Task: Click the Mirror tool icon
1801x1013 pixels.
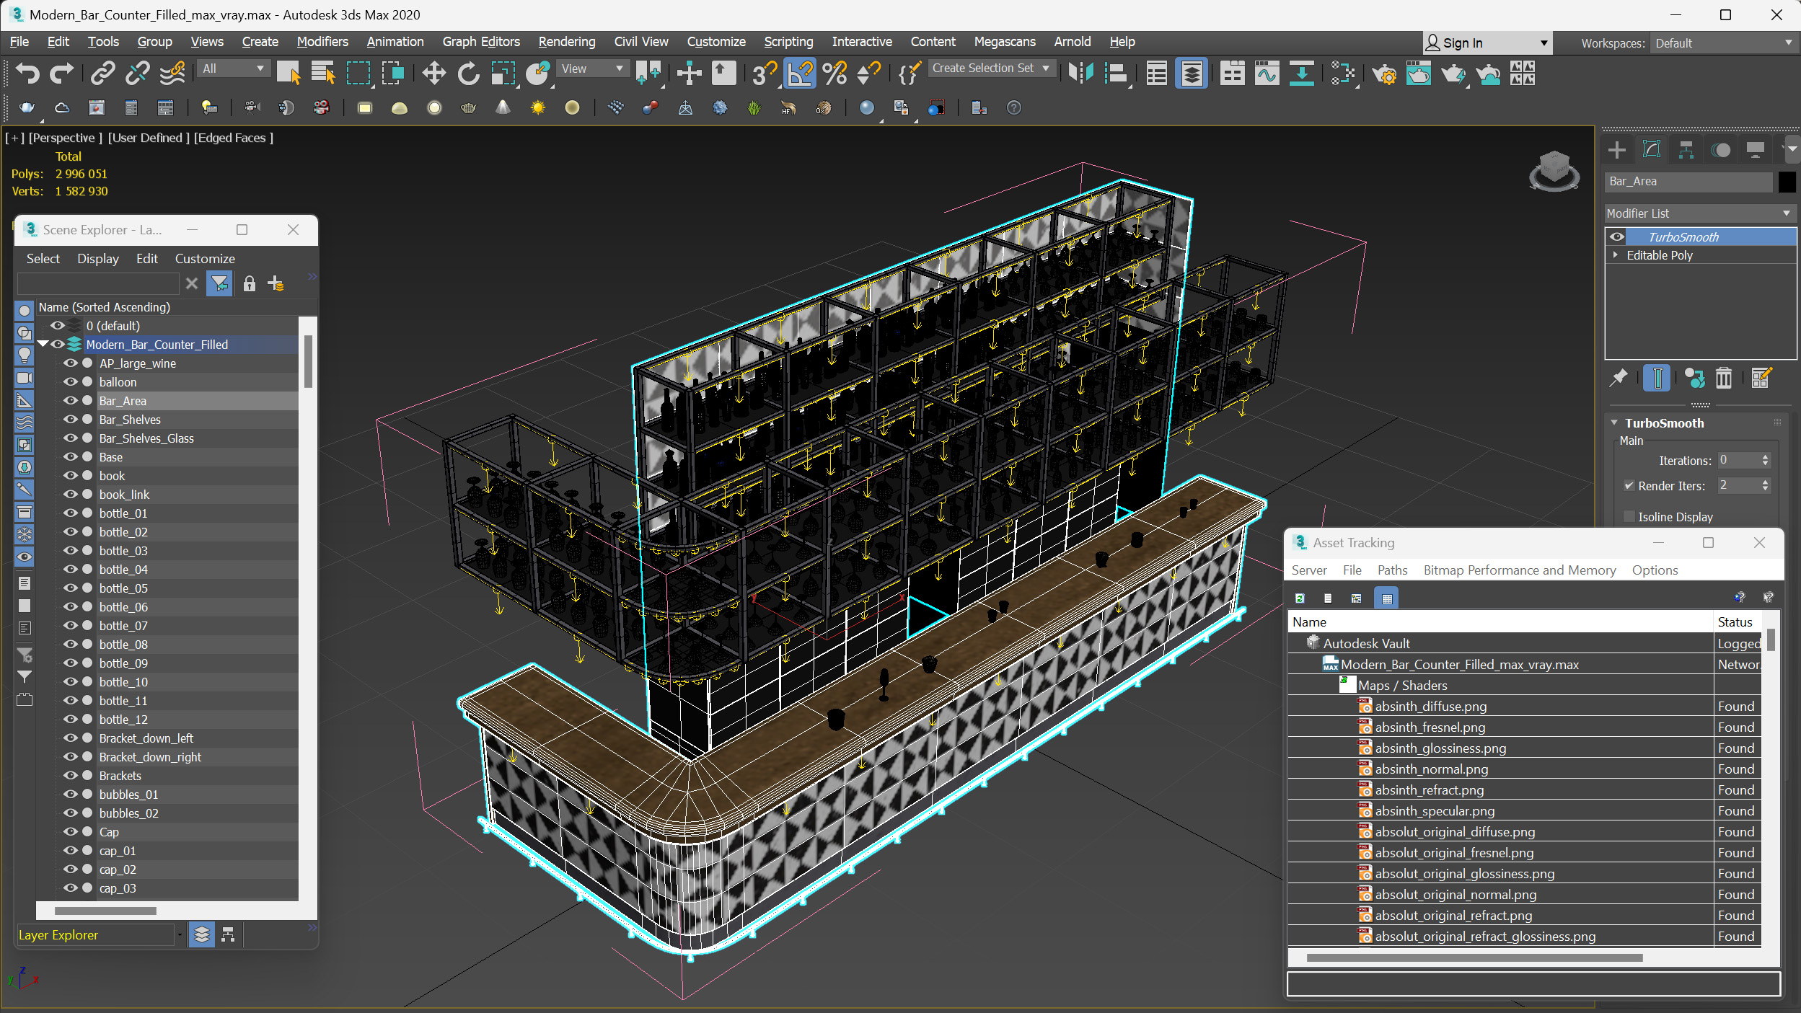Action: click(1081, 73)
